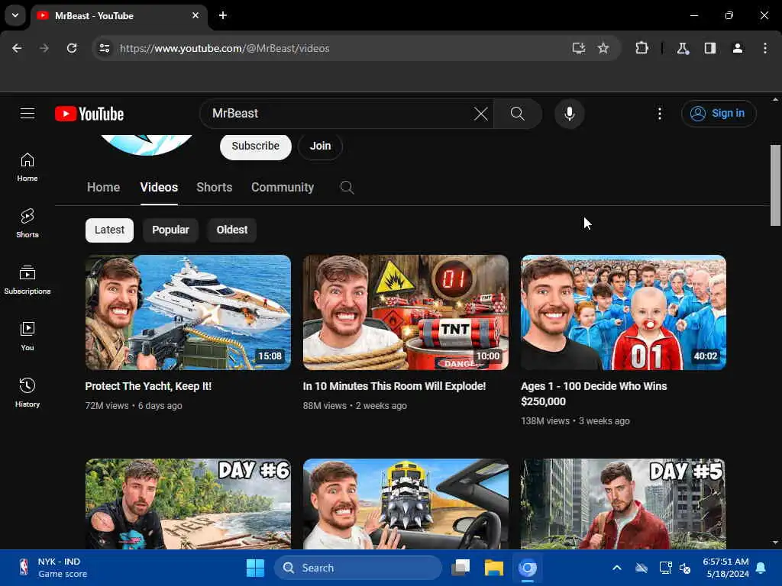Clear the MrBeast search text
Screen dimensions: 782x586
point(481,114)
